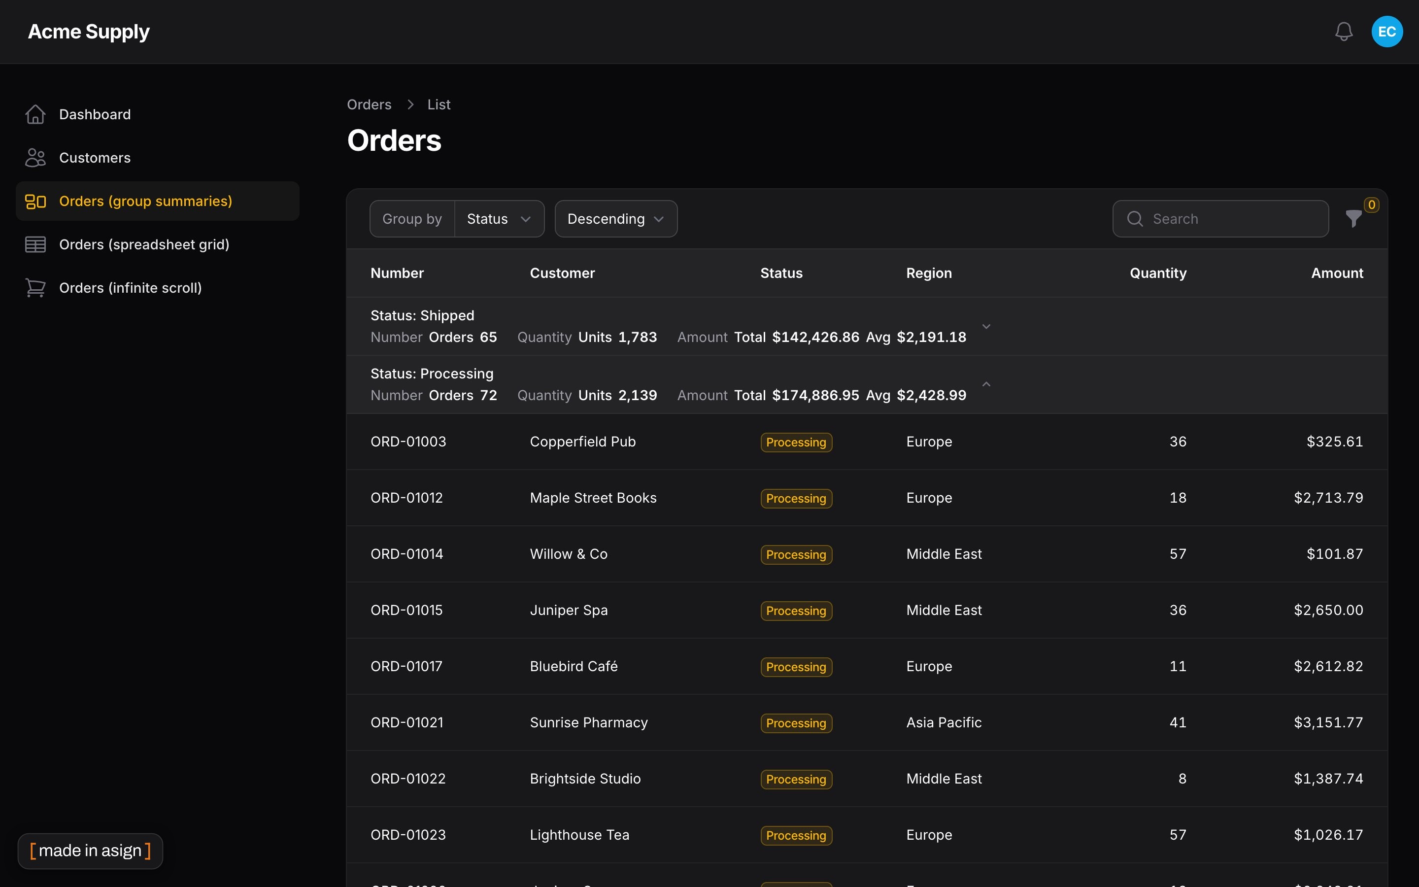Viewport: 1419px width, 887px height.
Task: Click order ORD-01003
Action: tap(408, 442)
